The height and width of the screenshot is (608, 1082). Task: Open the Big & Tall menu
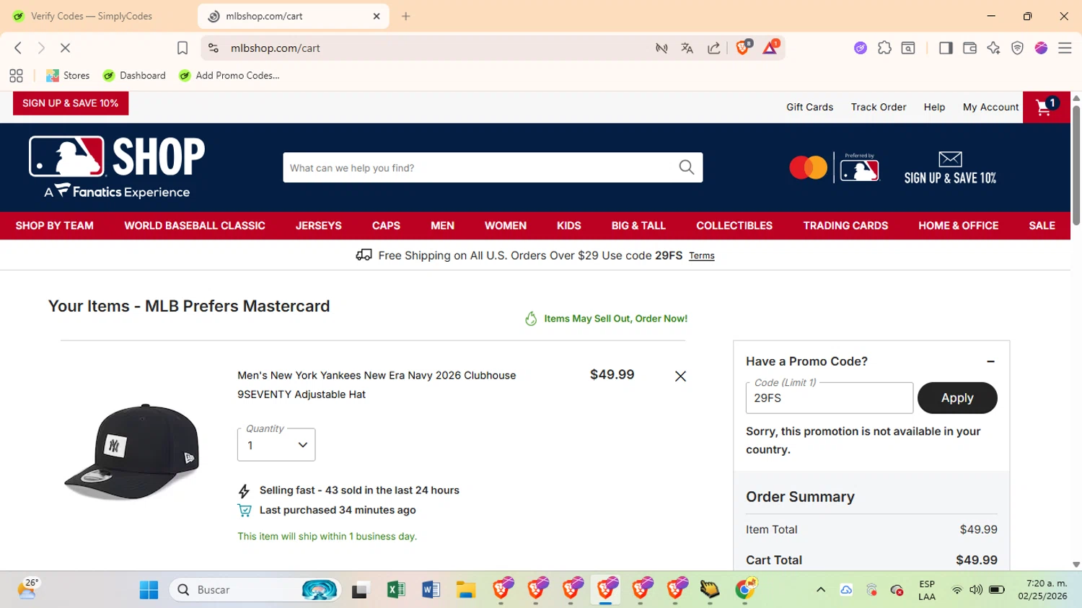[638, 226]
